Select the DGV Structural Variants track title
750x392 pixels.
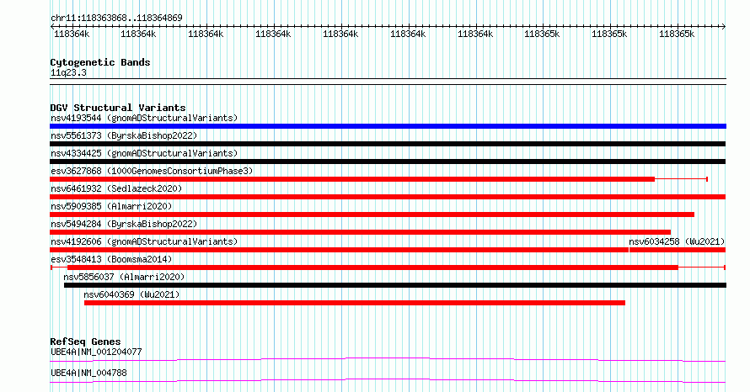pyautogui.click(x=118, y=108)
